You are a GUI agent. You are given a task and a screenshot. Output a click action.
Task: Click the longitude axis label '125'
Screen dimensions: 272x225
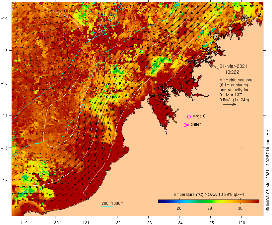point(210,223)
